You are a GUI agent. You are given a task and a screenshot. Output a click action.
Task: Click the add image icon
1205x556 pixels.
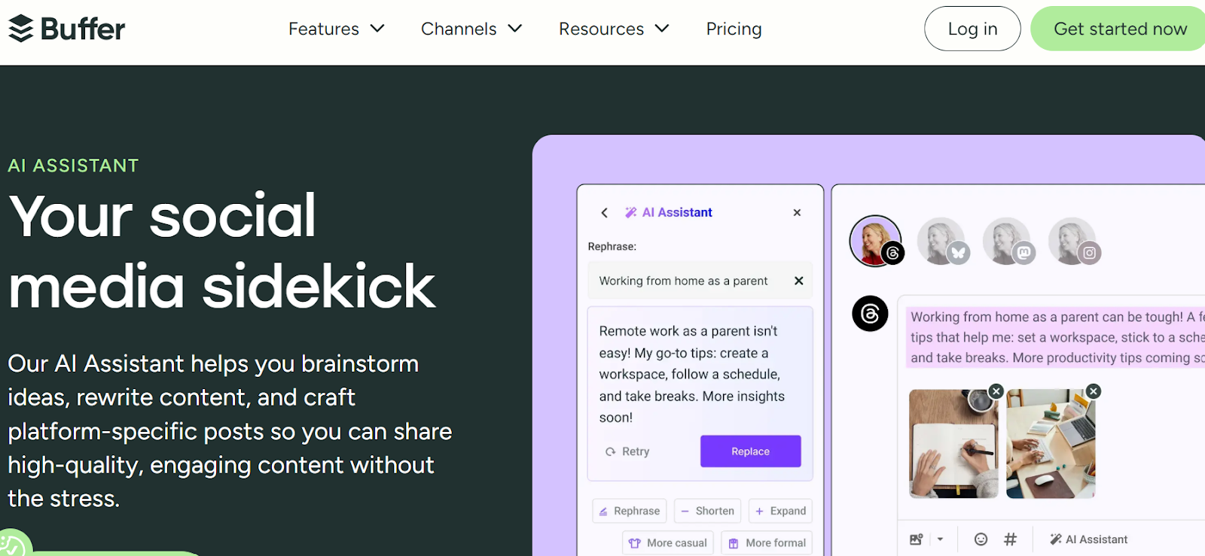(x=917, y=539)
